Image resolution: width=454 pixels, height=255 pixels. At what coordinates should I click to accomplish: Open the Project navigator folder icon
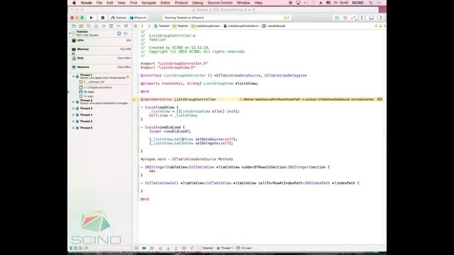[x=74, y=26]
